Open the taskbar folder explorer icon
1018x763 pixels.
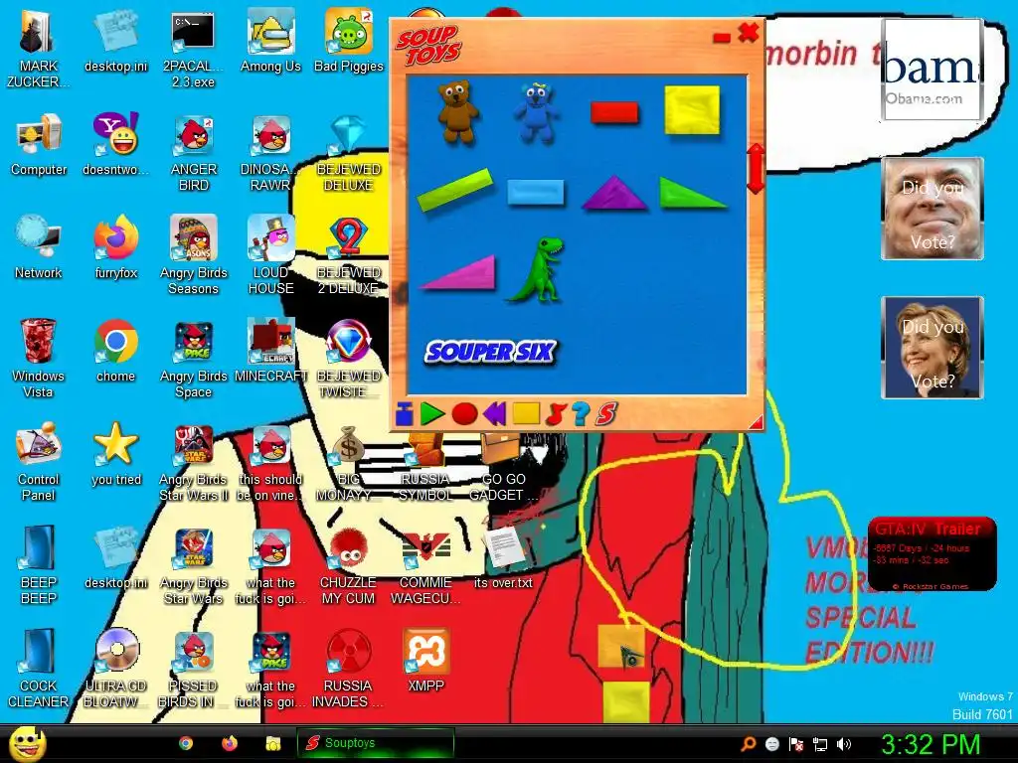click(273, 743)
